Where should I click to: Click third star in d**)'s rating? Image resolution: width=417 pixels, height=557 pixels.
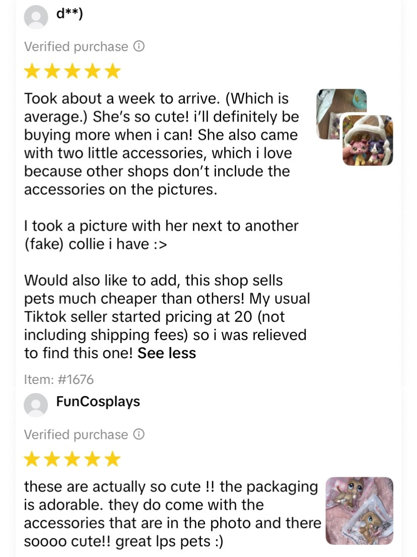point(73,71)
